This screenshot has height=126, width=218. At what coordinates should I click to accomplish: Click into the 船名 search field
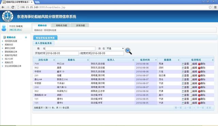[71, 49]
